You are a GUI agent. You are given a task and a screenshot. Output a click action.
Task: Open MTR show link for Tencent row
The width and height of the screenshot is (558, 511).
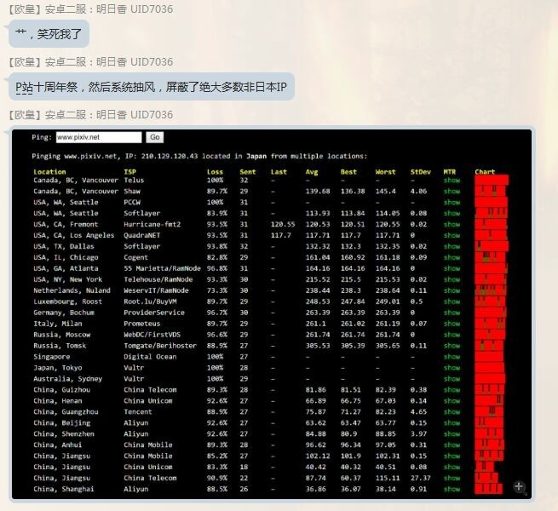(x=452, y=412)
